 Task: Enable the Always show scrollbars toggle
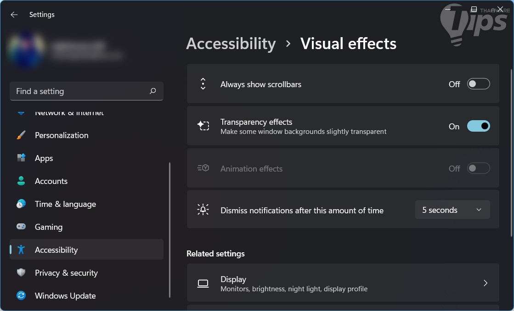click(478, 84)
